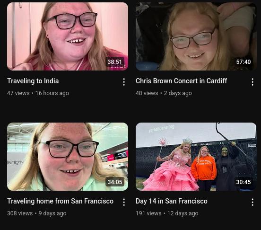Click the Day 14 in San Francisco title

(172, 201)
